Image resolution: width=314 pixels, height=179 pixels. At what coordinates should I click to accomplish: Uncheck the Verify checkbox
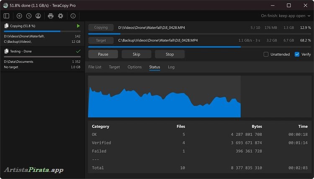tap(297, 54)
